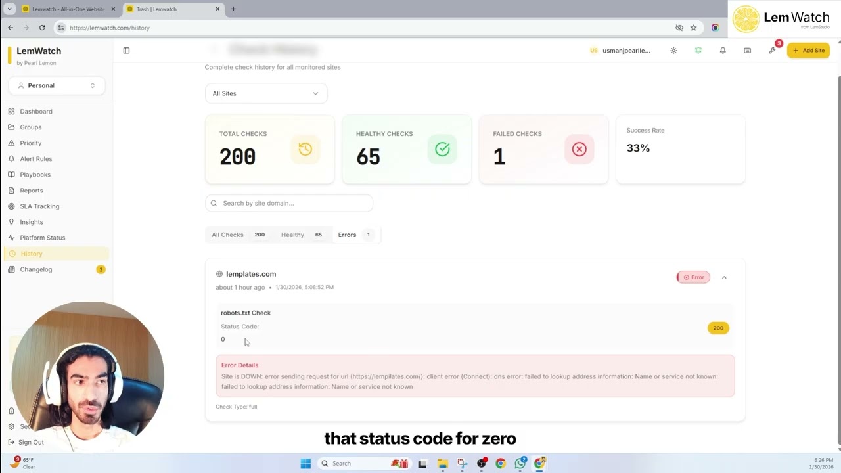Image resolution: width=841 pixels, height=473 pixels.
Task: Click the address bar URL
Action: (110, 28)
